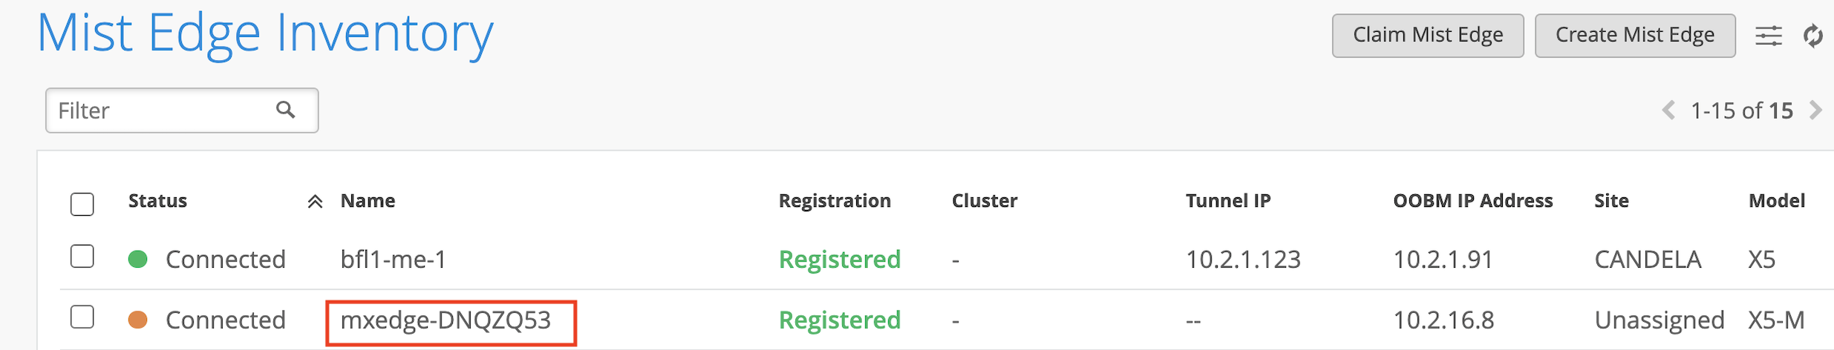Open table column settings icon
This screenshot has height=350, width=1834.
pos(1768,36)
